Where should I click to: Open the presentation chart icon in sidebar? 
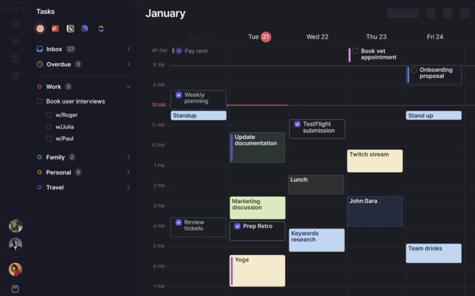15,75
